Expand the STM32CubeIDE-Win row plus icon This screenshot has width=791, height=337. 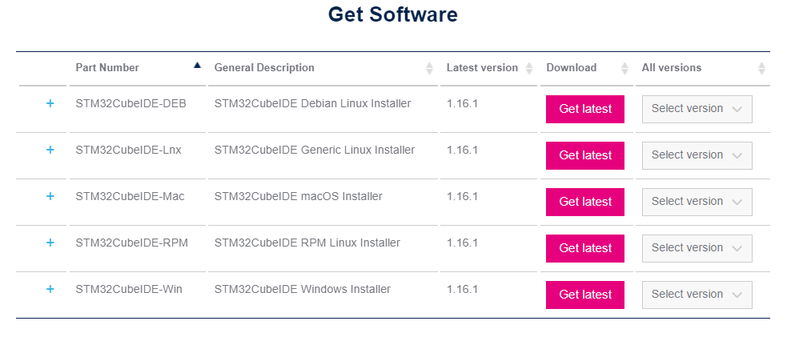(x=50, y=289)
